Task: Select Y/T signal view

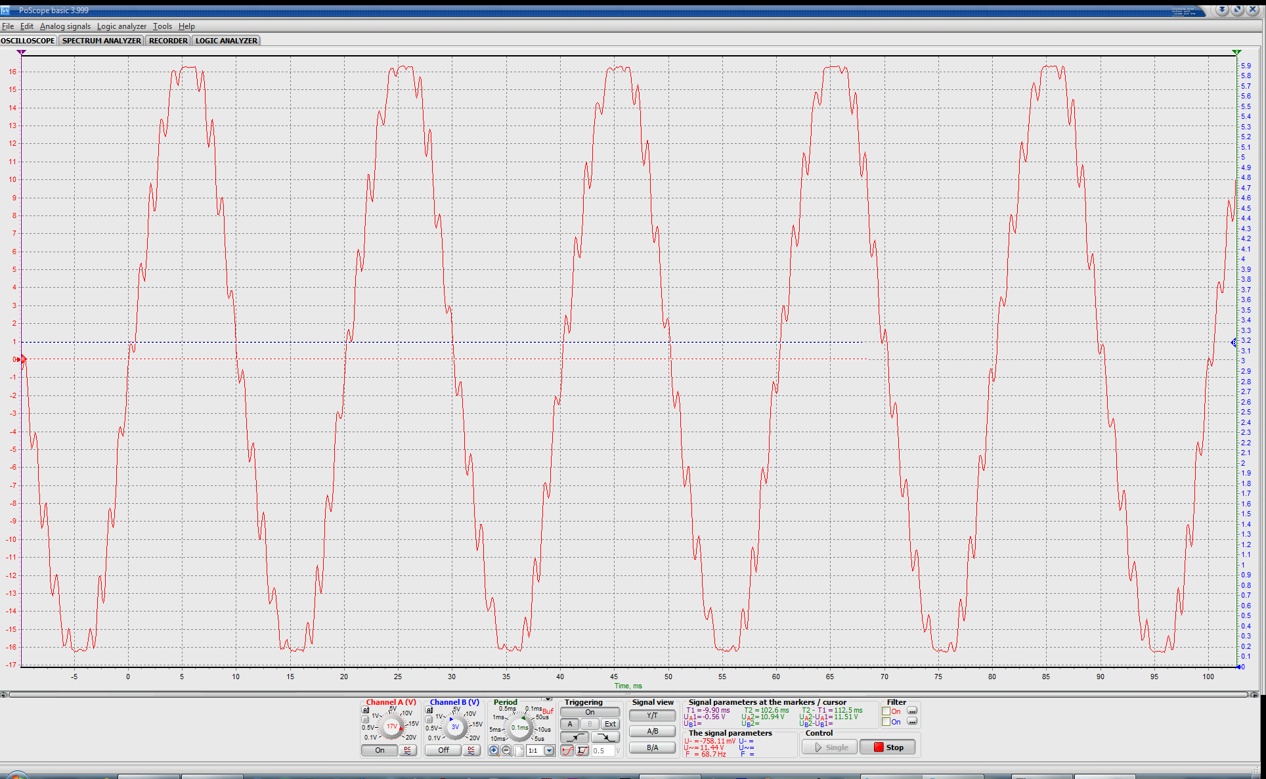Action: (652, 716)
